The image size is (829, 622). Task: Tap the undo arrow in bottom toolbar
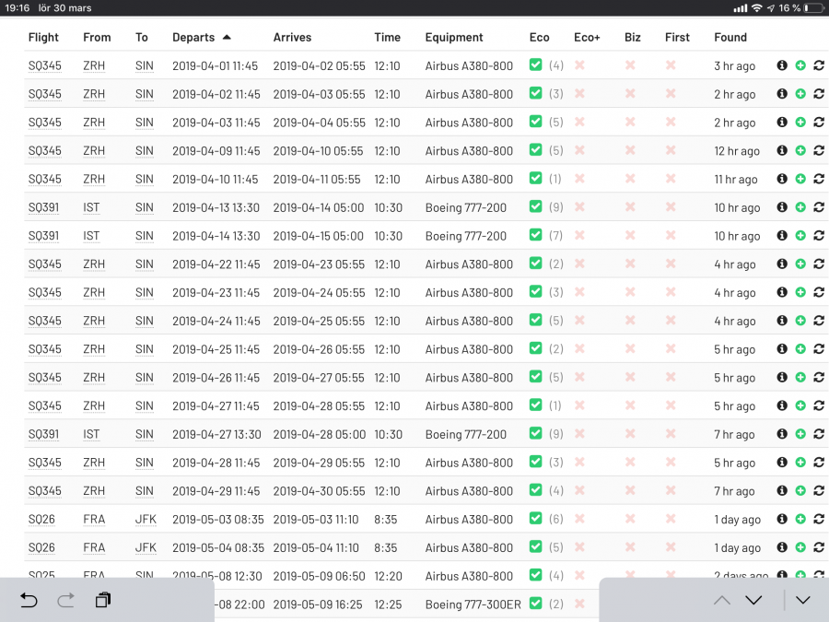[x=29, y=600]
